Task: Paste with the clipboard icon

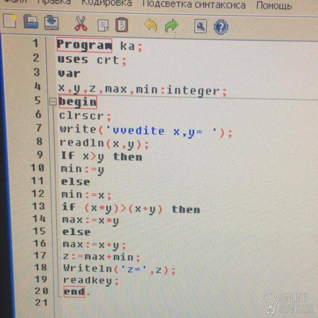Action: 122,25
